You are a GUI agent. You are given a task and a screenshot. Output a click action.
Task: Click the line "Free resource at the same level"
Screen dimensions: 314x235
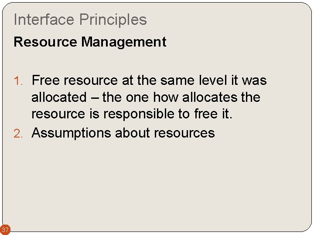tap(149, 81)
